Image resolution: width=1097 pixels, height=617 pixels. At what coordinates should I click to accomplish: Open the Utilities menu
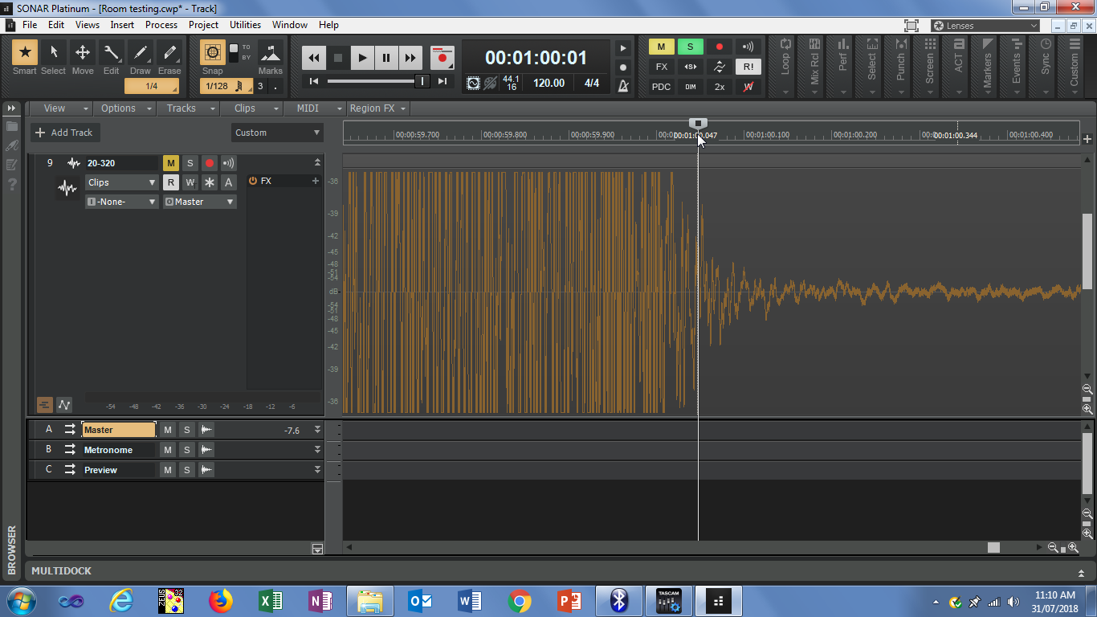[245, 25]
